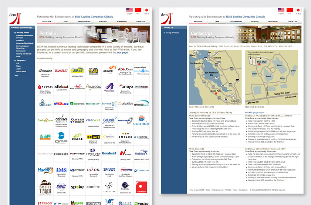
Task: Open Entrepreneurs in the Contact Us footer
Action: tap(217, 190)
